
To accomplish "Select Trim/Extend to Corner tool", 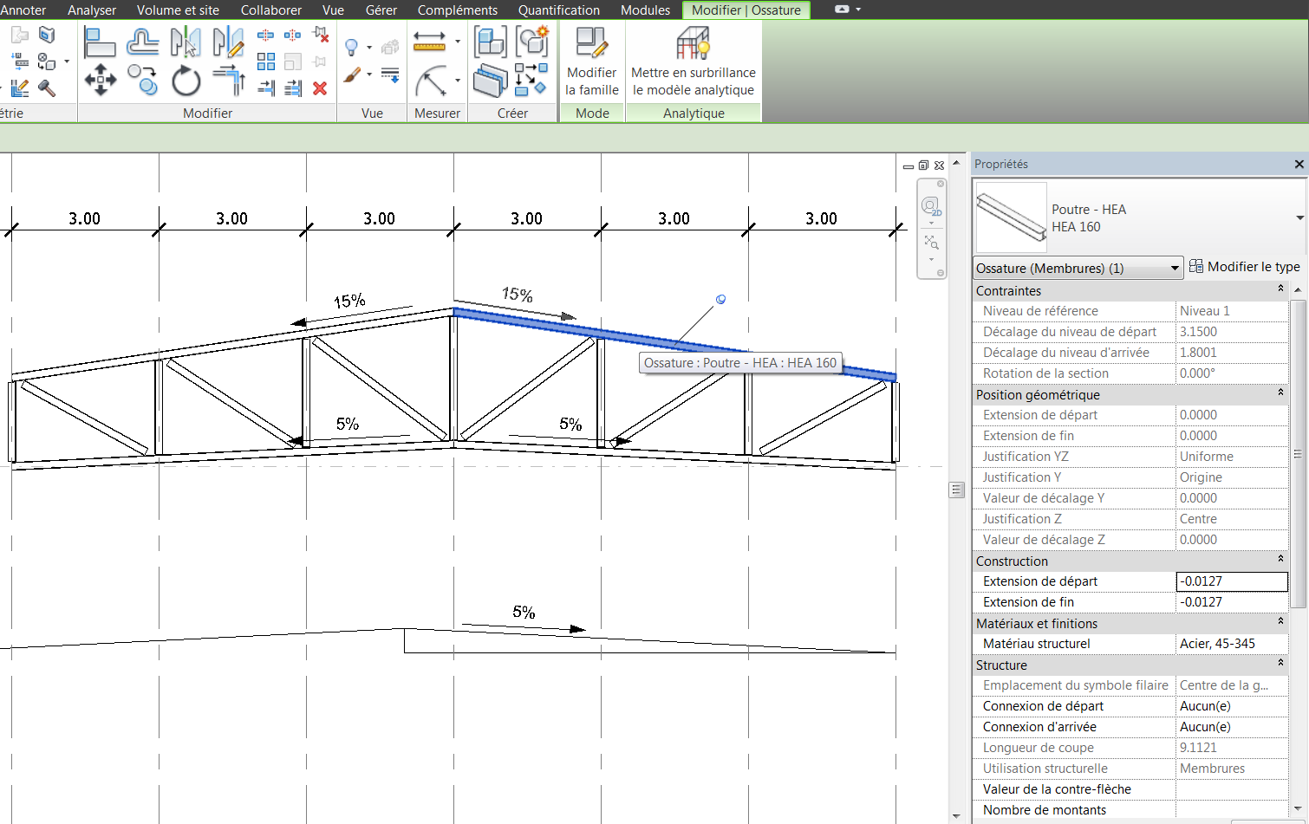I will point(228,81).
